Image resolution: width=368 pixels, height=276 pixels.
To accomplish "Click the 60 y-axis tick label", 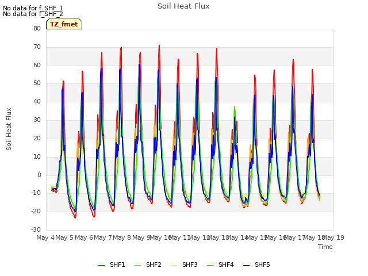I will [x=37, y=65].
